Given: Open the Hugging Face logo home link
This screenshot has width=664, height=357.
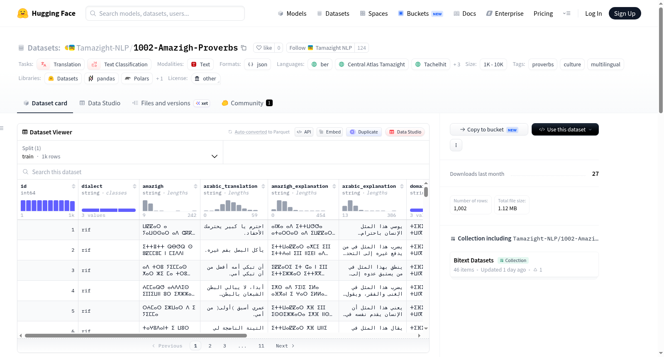Looking at the screenshot, I should tap(46, 13).
